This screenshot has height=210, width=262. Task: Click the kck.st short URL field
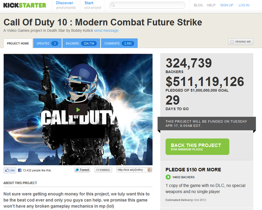131,170
